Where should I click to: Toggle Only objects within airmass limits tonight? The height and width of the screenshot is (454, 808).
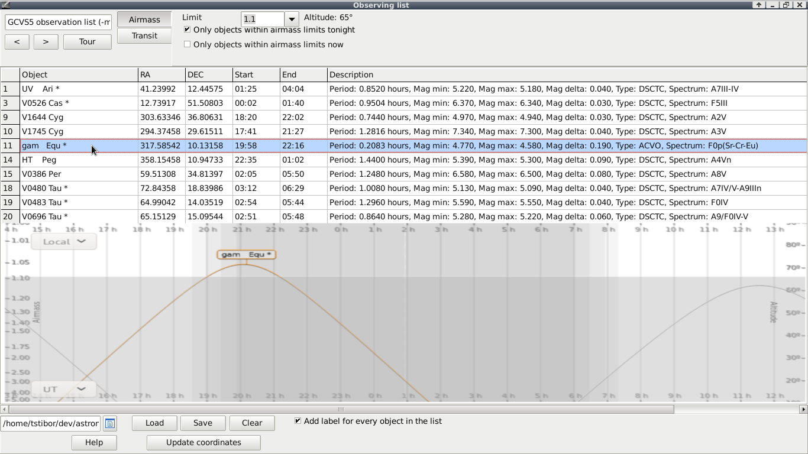[x=188, y=30]
